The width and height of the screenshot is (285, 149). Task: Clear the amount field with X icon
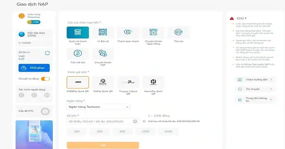[x=135, y=121]
